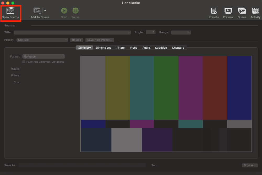This screenshot has height=175, width=262.
Task: Expand the Add To Queue dropdown arrow
Action: tap(45, 10)
